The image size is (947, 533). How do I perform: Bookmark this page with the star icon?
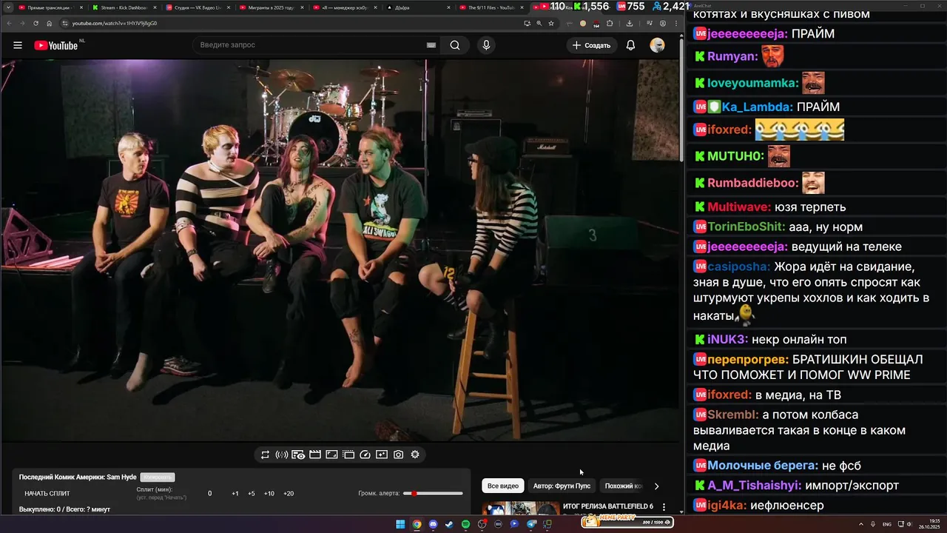(551, 23)
